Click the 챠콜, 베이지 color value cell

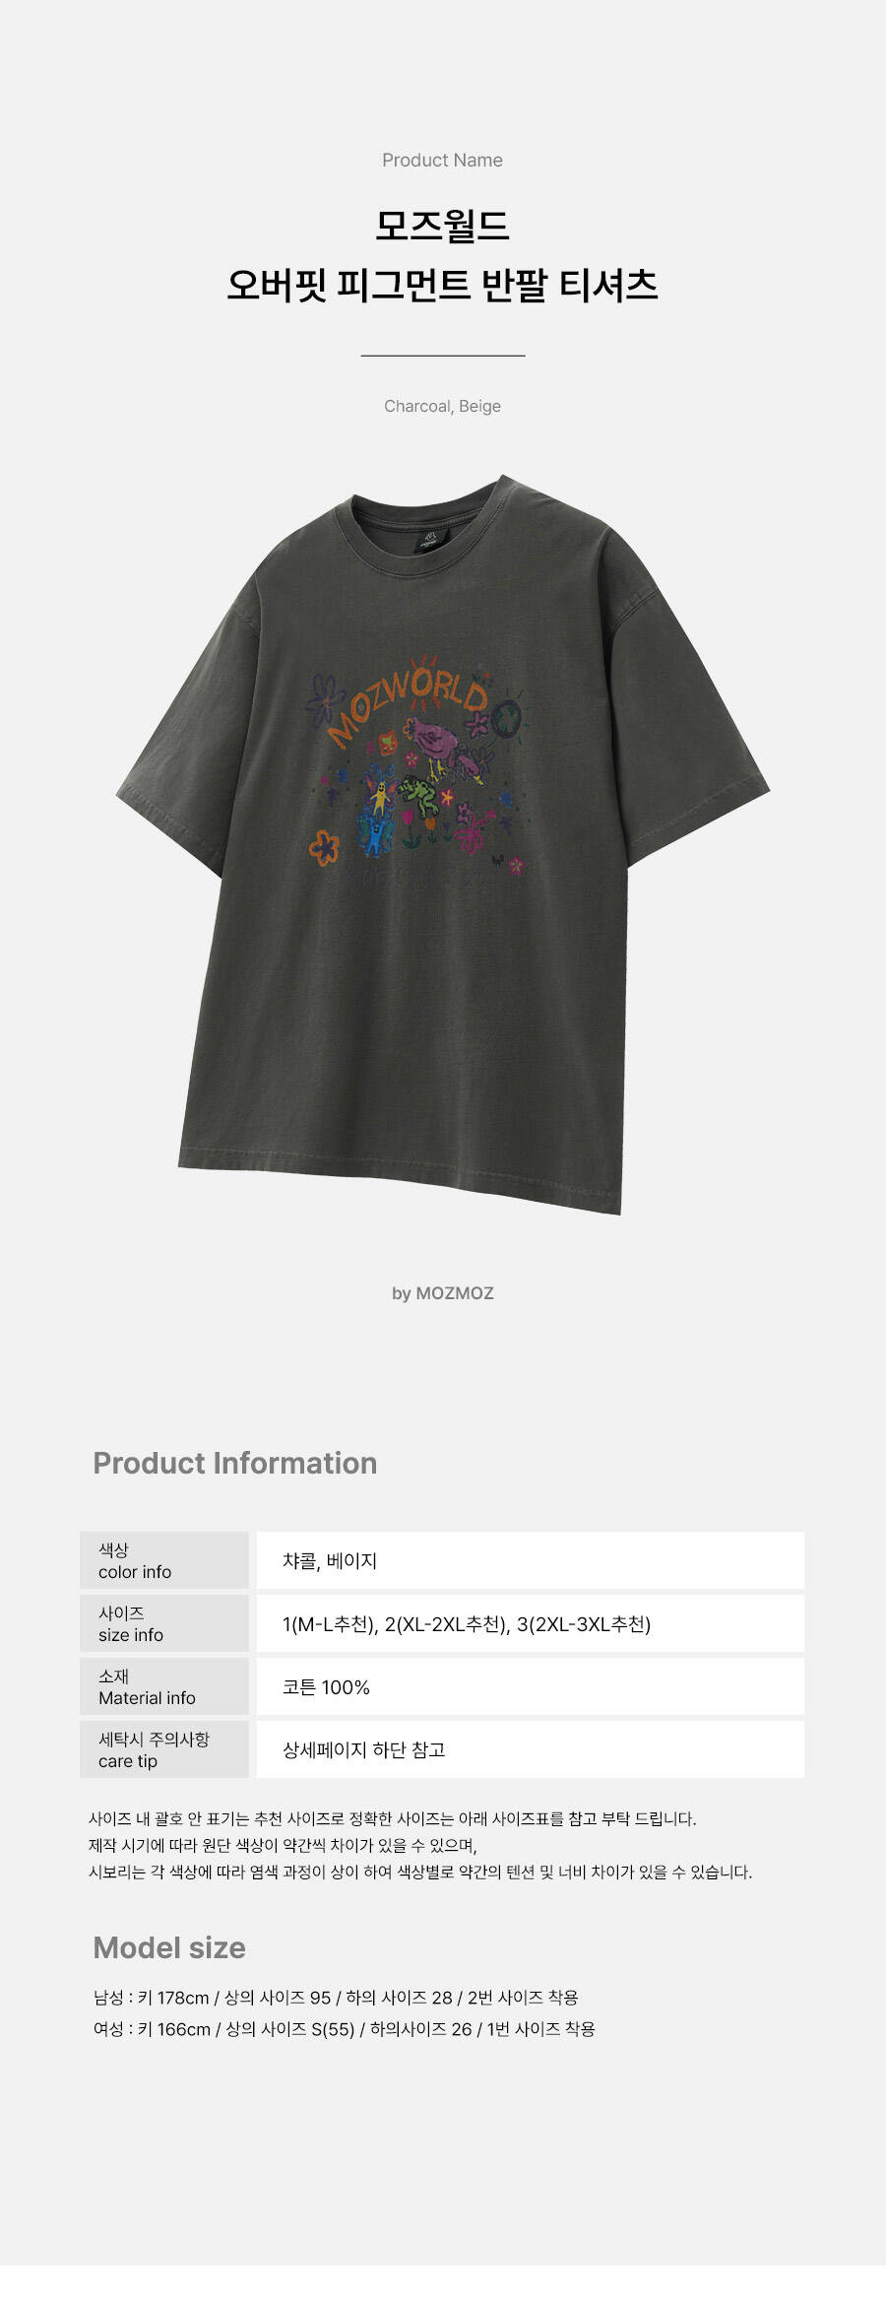click(x=531, y=1560)
